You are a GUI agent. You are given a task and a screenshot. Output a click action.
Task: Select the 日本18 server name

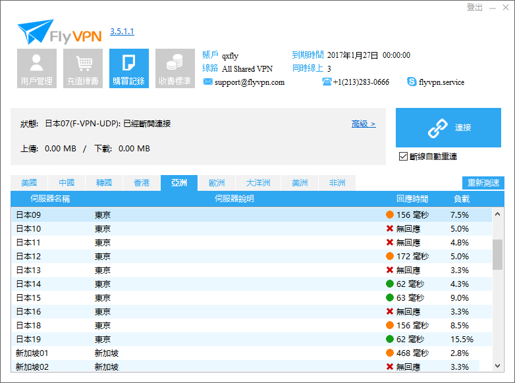coord(28,326)
